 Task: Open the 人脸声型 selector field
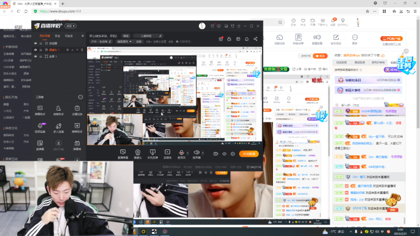[148, 36]
